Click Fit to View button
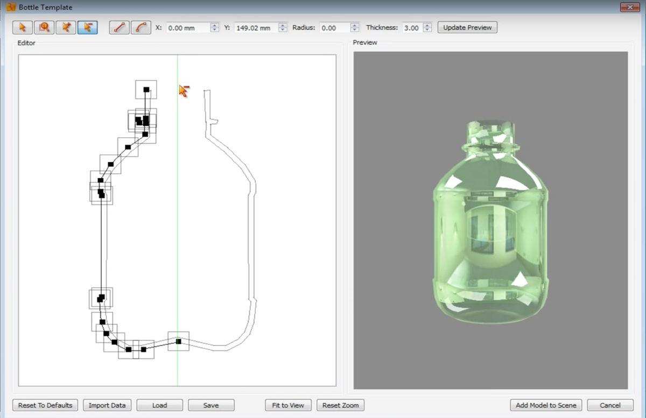 (288, 405)
